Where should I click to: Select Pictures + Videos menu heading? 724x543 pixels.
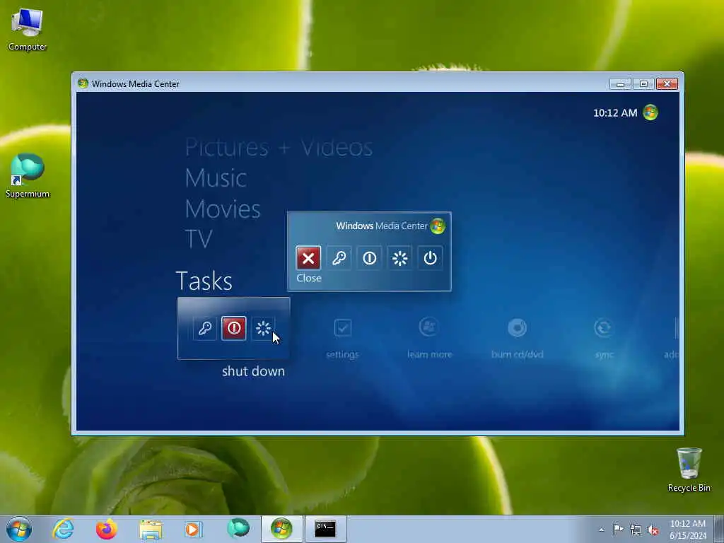click(x=279, y=148)
